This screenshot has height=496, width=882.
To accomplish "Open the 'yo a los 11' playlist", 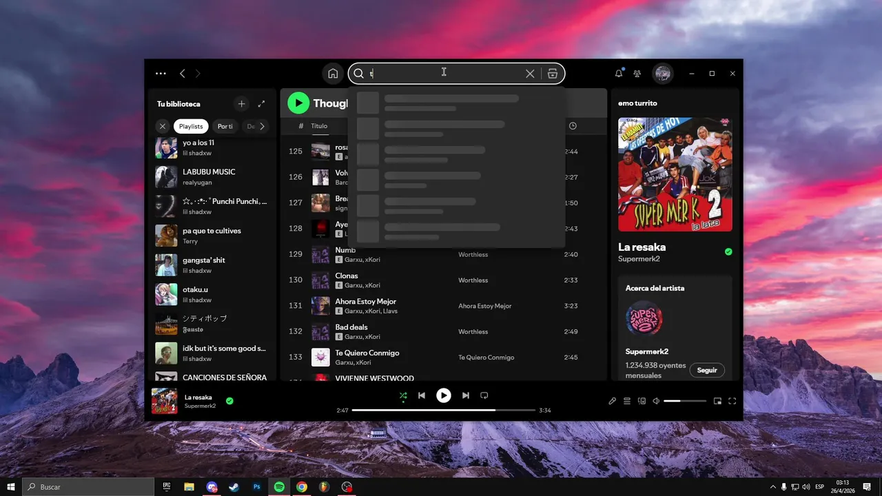I will pos(211,147).
